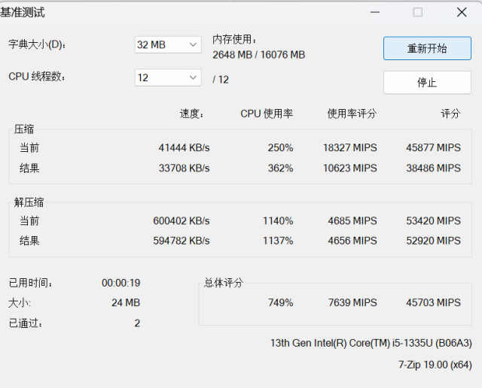482x388 pixels.
Task: Maximize the benchmark window
Action: 418,12
